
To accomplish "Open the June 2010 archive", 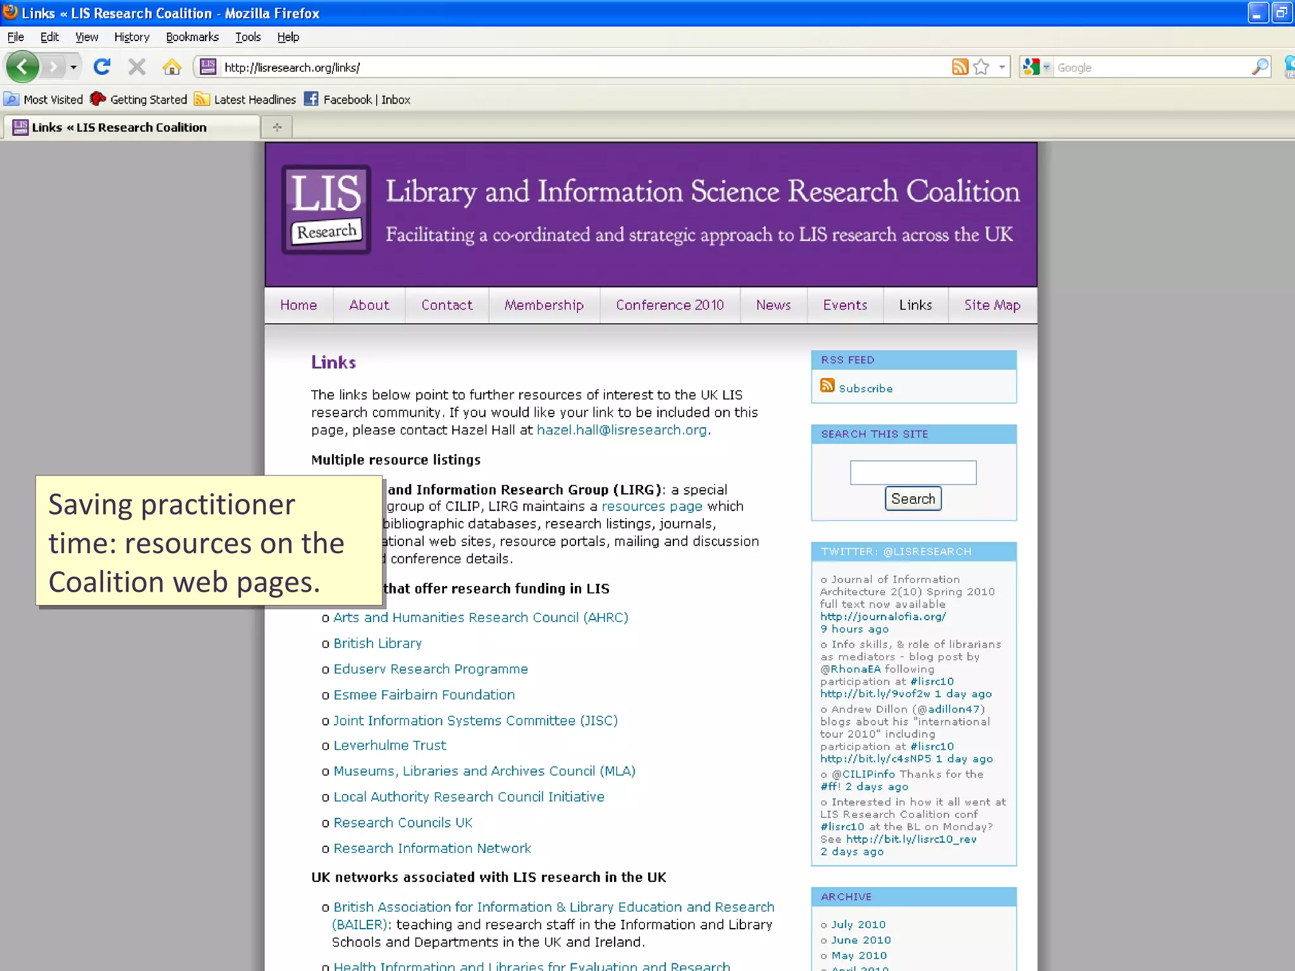I will [x=861, y=941].
